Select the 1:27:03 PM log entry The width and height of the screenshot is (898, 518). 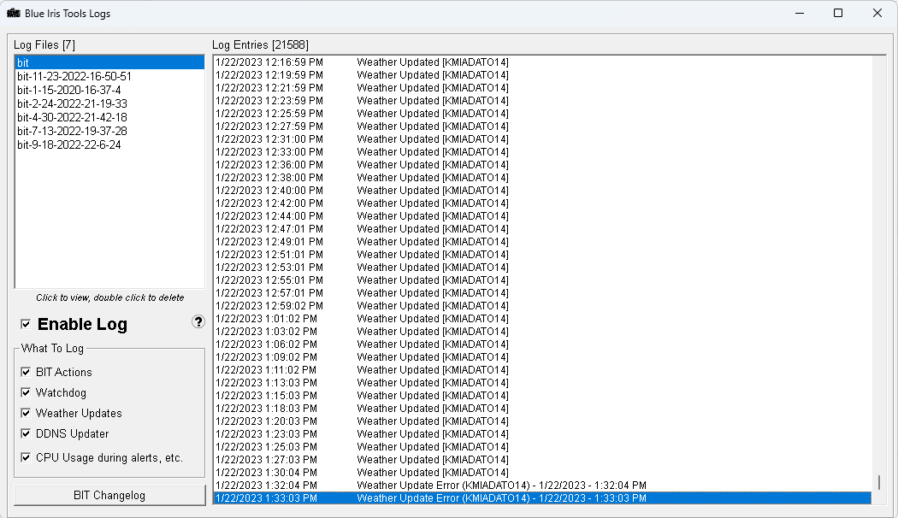(x=542, y=460)
